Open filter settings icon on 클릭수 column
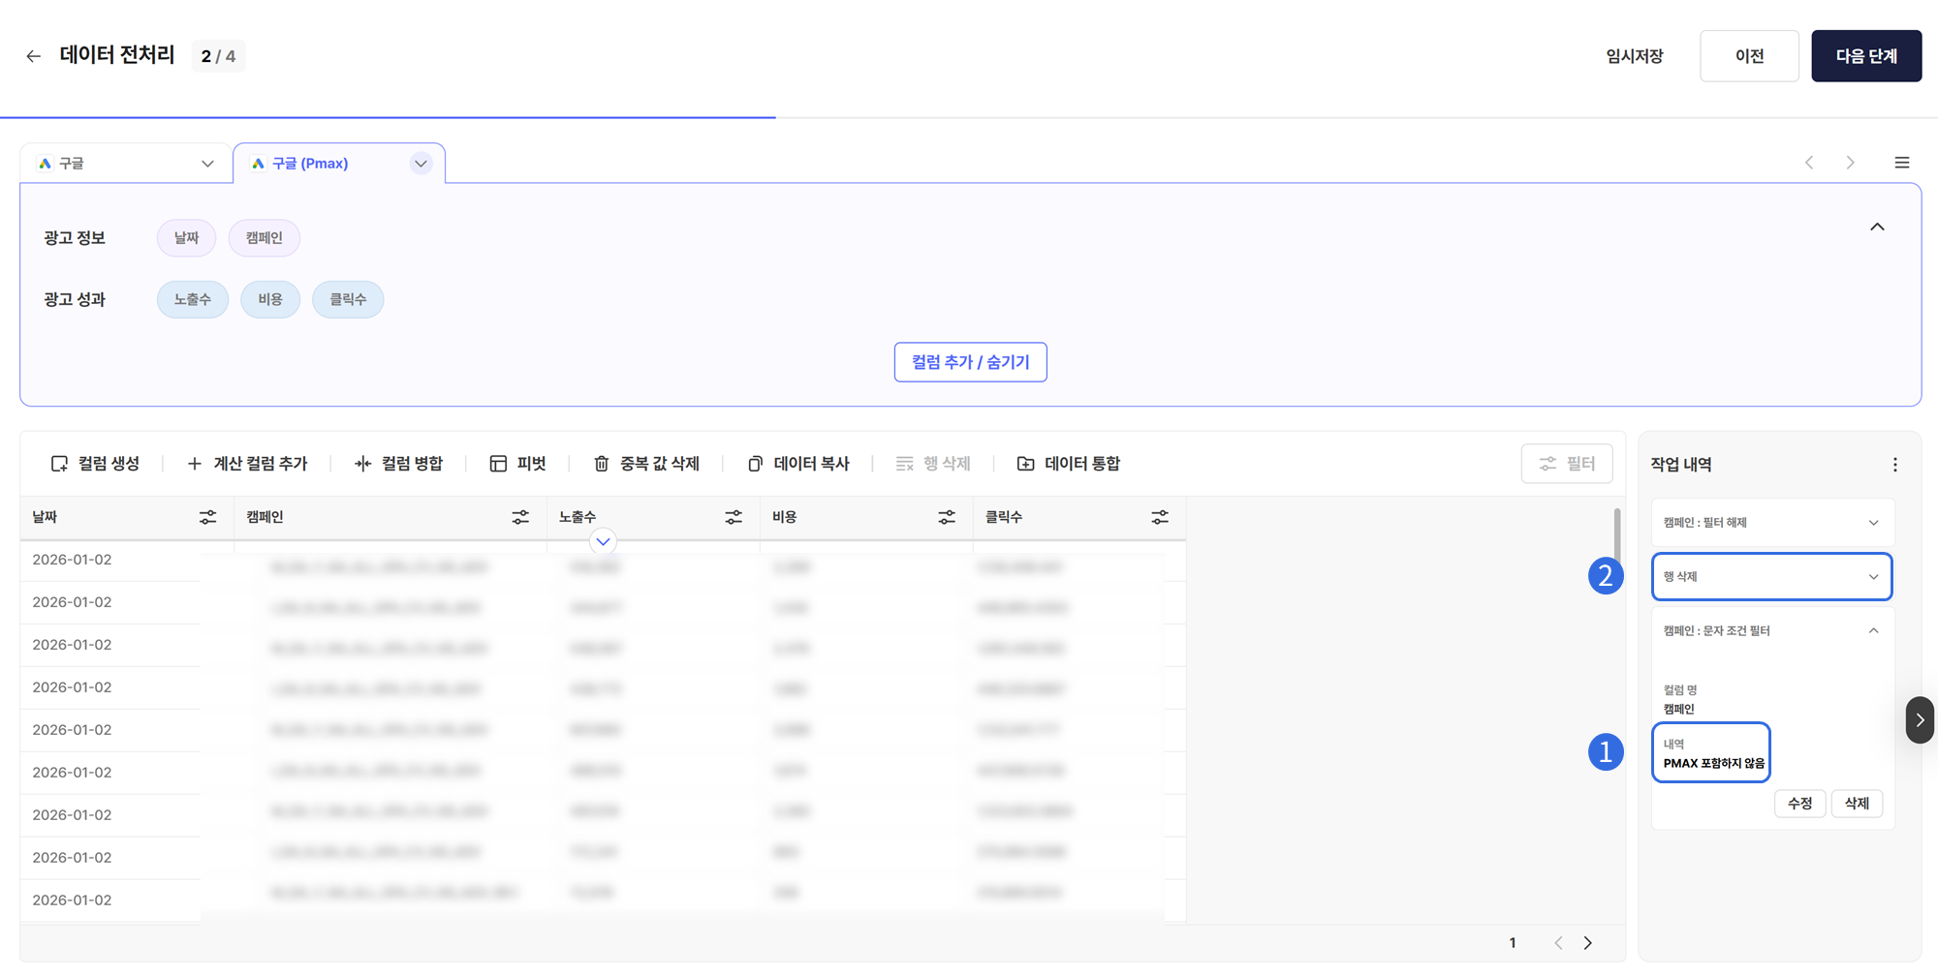The width and height of the screenshot is (1938, 975). click(1159, 518)
